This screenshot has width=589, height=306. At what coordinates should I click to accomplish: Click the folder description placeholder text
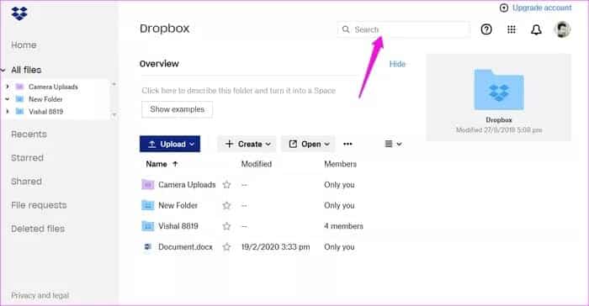pos(238,91)
